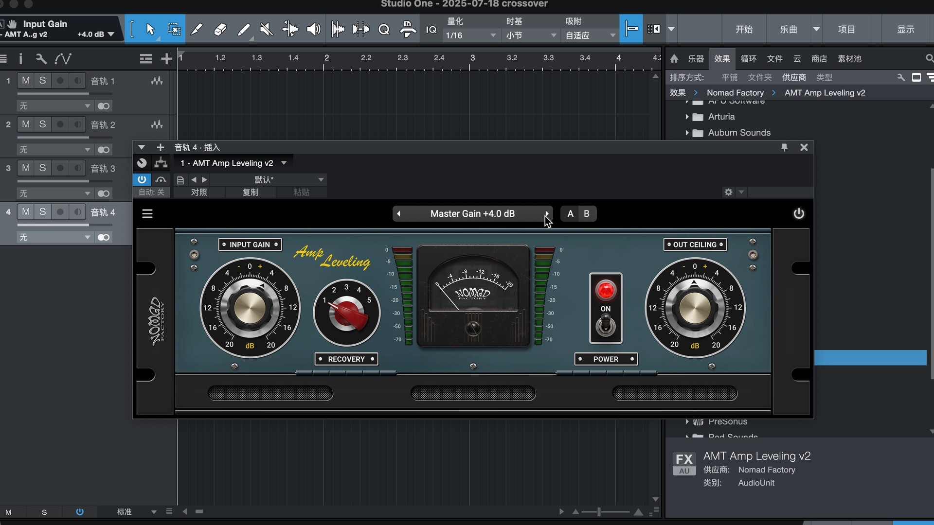Add insert with plus in plugin window
The image size is (934, 525).
click(x=160, y=147)
